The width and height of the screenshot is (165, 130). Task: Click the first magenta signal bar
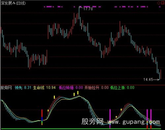[110, 119]
